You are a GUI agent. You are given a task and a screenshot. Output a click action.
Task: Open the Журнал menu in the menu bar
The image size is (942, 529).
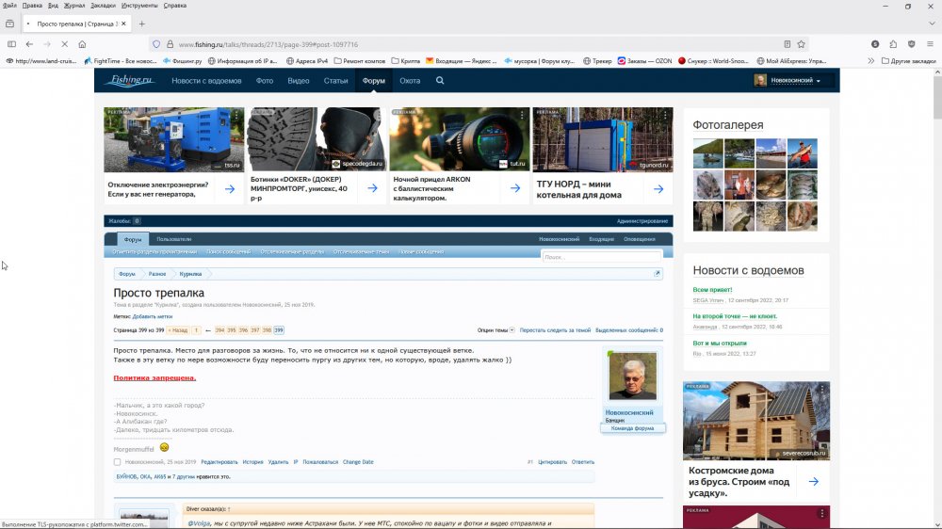click(x=73, y=6)
